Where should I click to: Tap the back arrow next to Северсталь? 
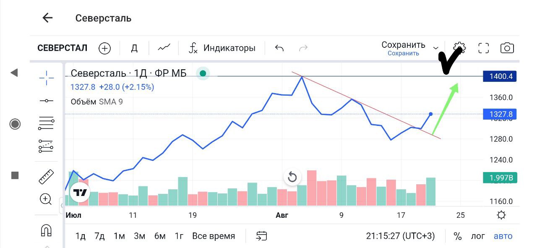(47, 18)
